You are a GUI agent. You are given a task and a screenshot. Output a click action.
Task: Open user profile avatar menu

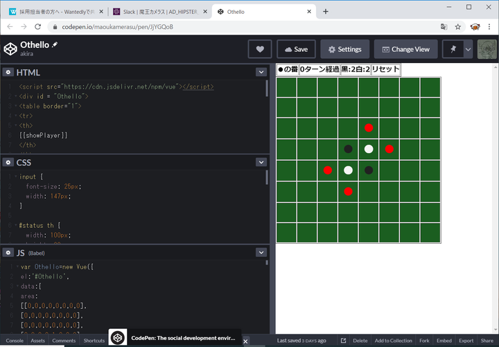point(487,49)
